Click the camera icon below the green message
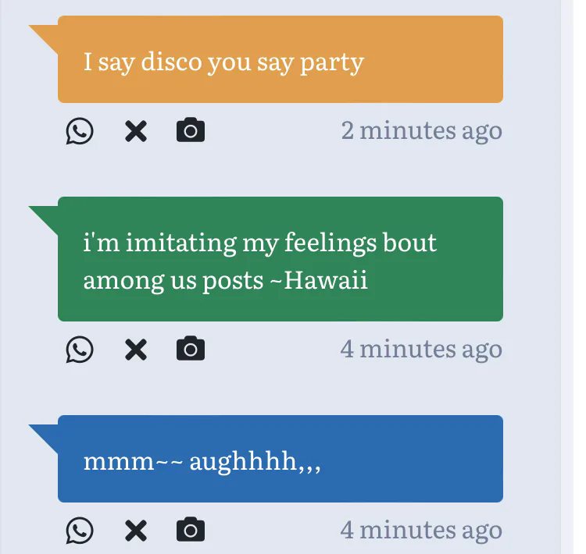 tap(191, 349)
